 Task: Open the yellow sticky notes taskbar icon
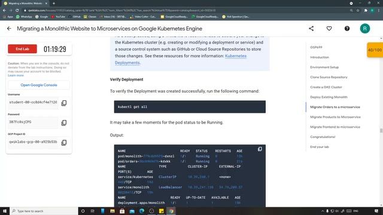click(x=161, y=211)
